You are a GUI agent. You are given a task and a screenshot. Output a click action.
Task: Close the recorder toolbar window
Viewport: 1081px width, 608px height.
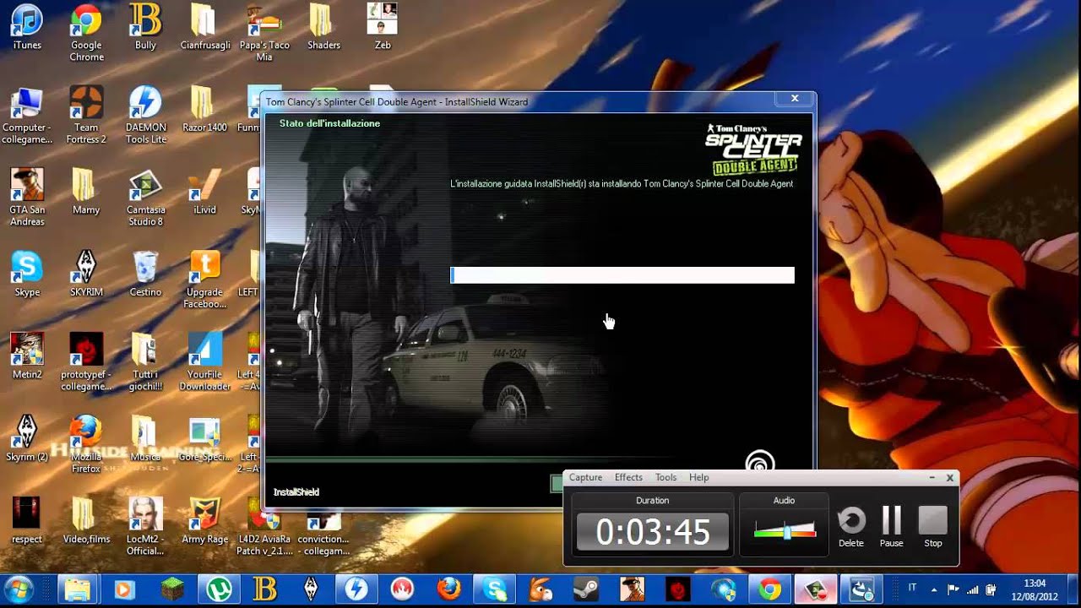pos(950,478)
